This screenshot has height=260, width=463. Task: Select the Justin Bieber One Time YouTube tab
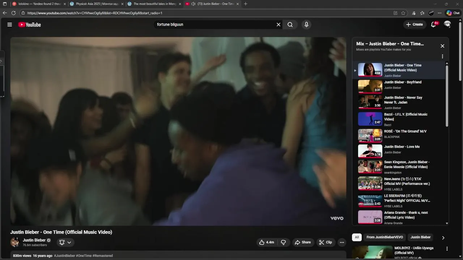pyautogui.click(x=212, y=4)
